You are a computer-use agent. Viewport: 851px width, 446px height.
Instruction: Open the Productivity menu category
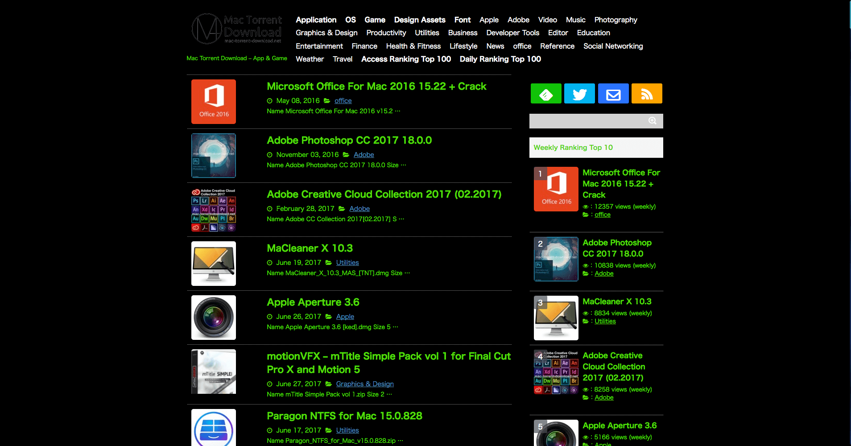pyautogui.click(x=386, y=33)
